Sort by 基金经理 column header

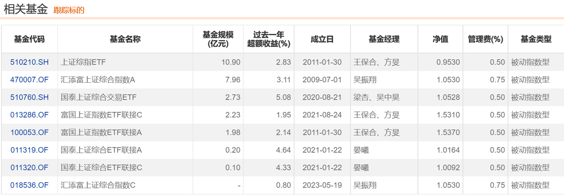point(384,39)
